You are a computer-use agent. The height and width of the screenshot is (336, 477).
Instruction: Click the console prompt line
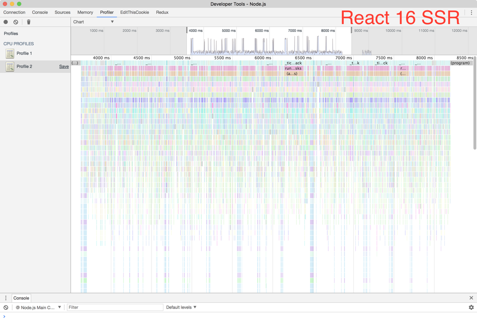238,317
